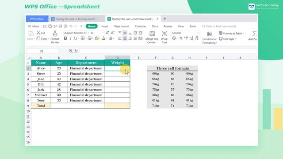Screen dimensions: 283x159
Task: Open the Cell Style dropdown
Action: click(x=227, y=39)
